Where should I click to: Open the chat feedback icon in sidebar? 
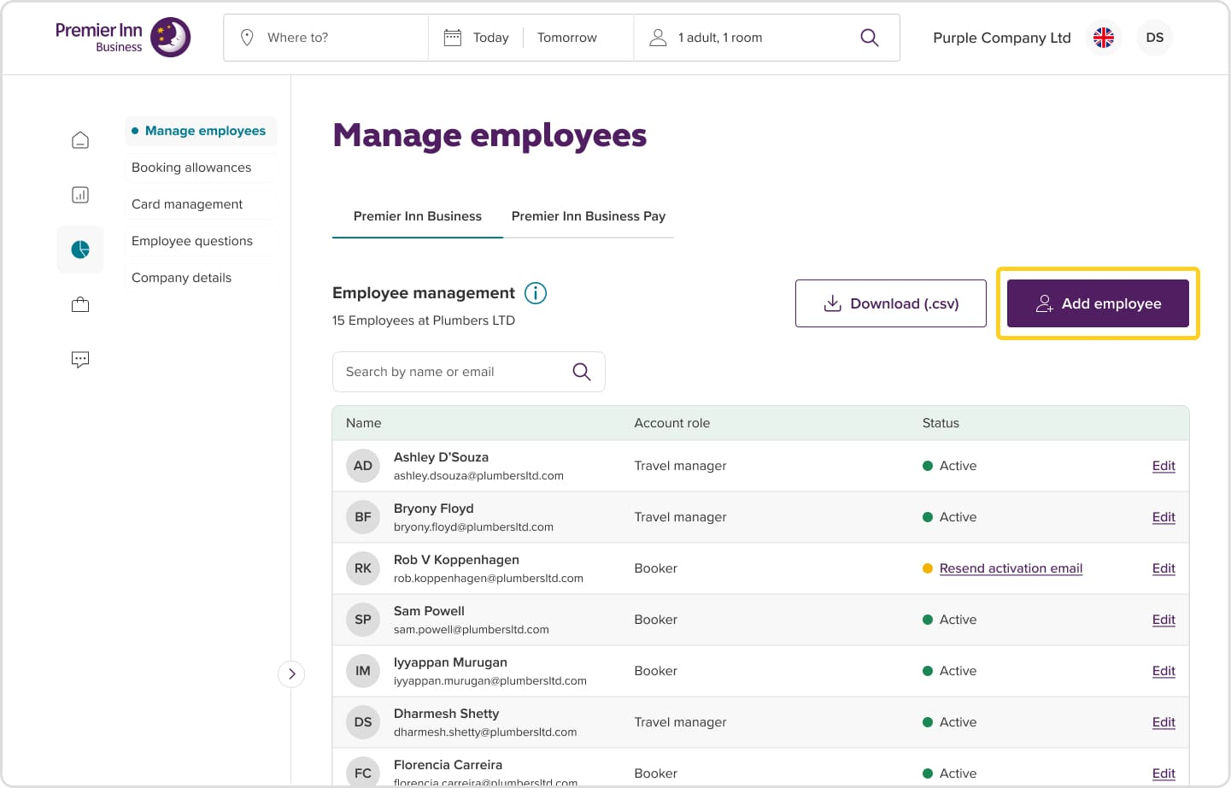click(80, 359)
